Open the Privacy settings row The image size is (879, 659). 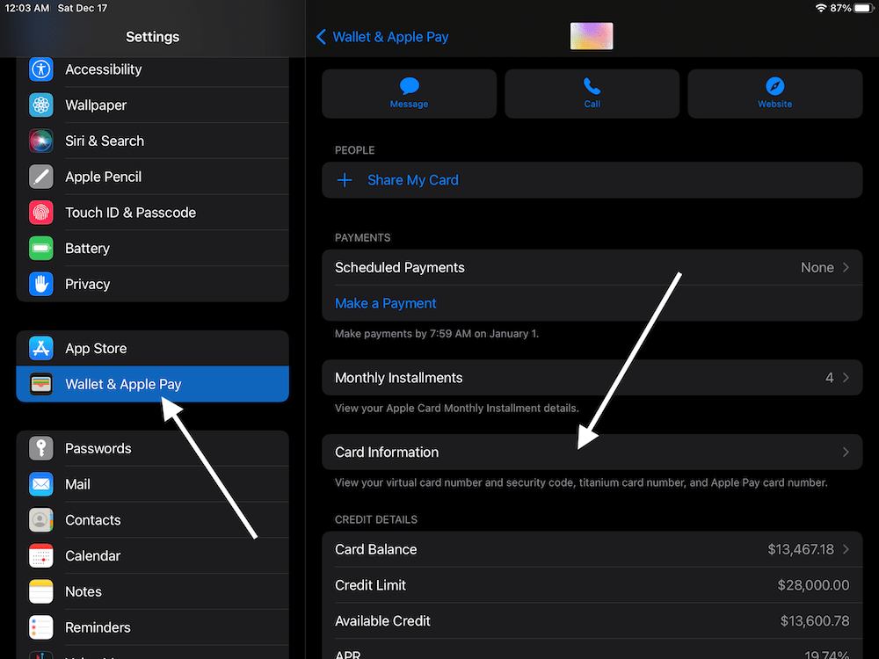[152, 285]
